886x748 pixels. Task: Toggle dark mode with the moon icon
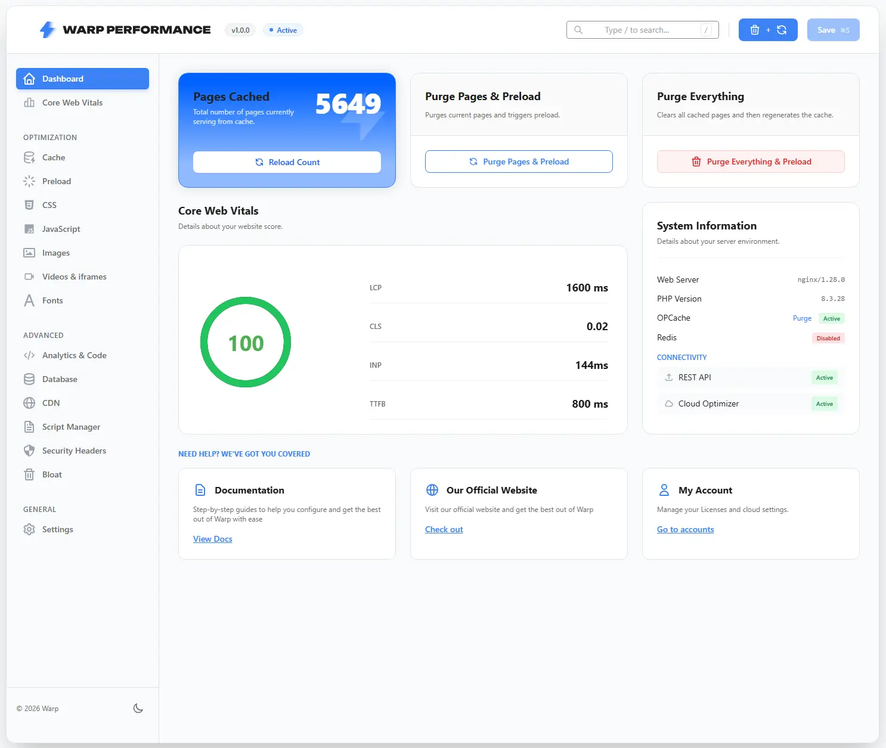coord(138,708)
